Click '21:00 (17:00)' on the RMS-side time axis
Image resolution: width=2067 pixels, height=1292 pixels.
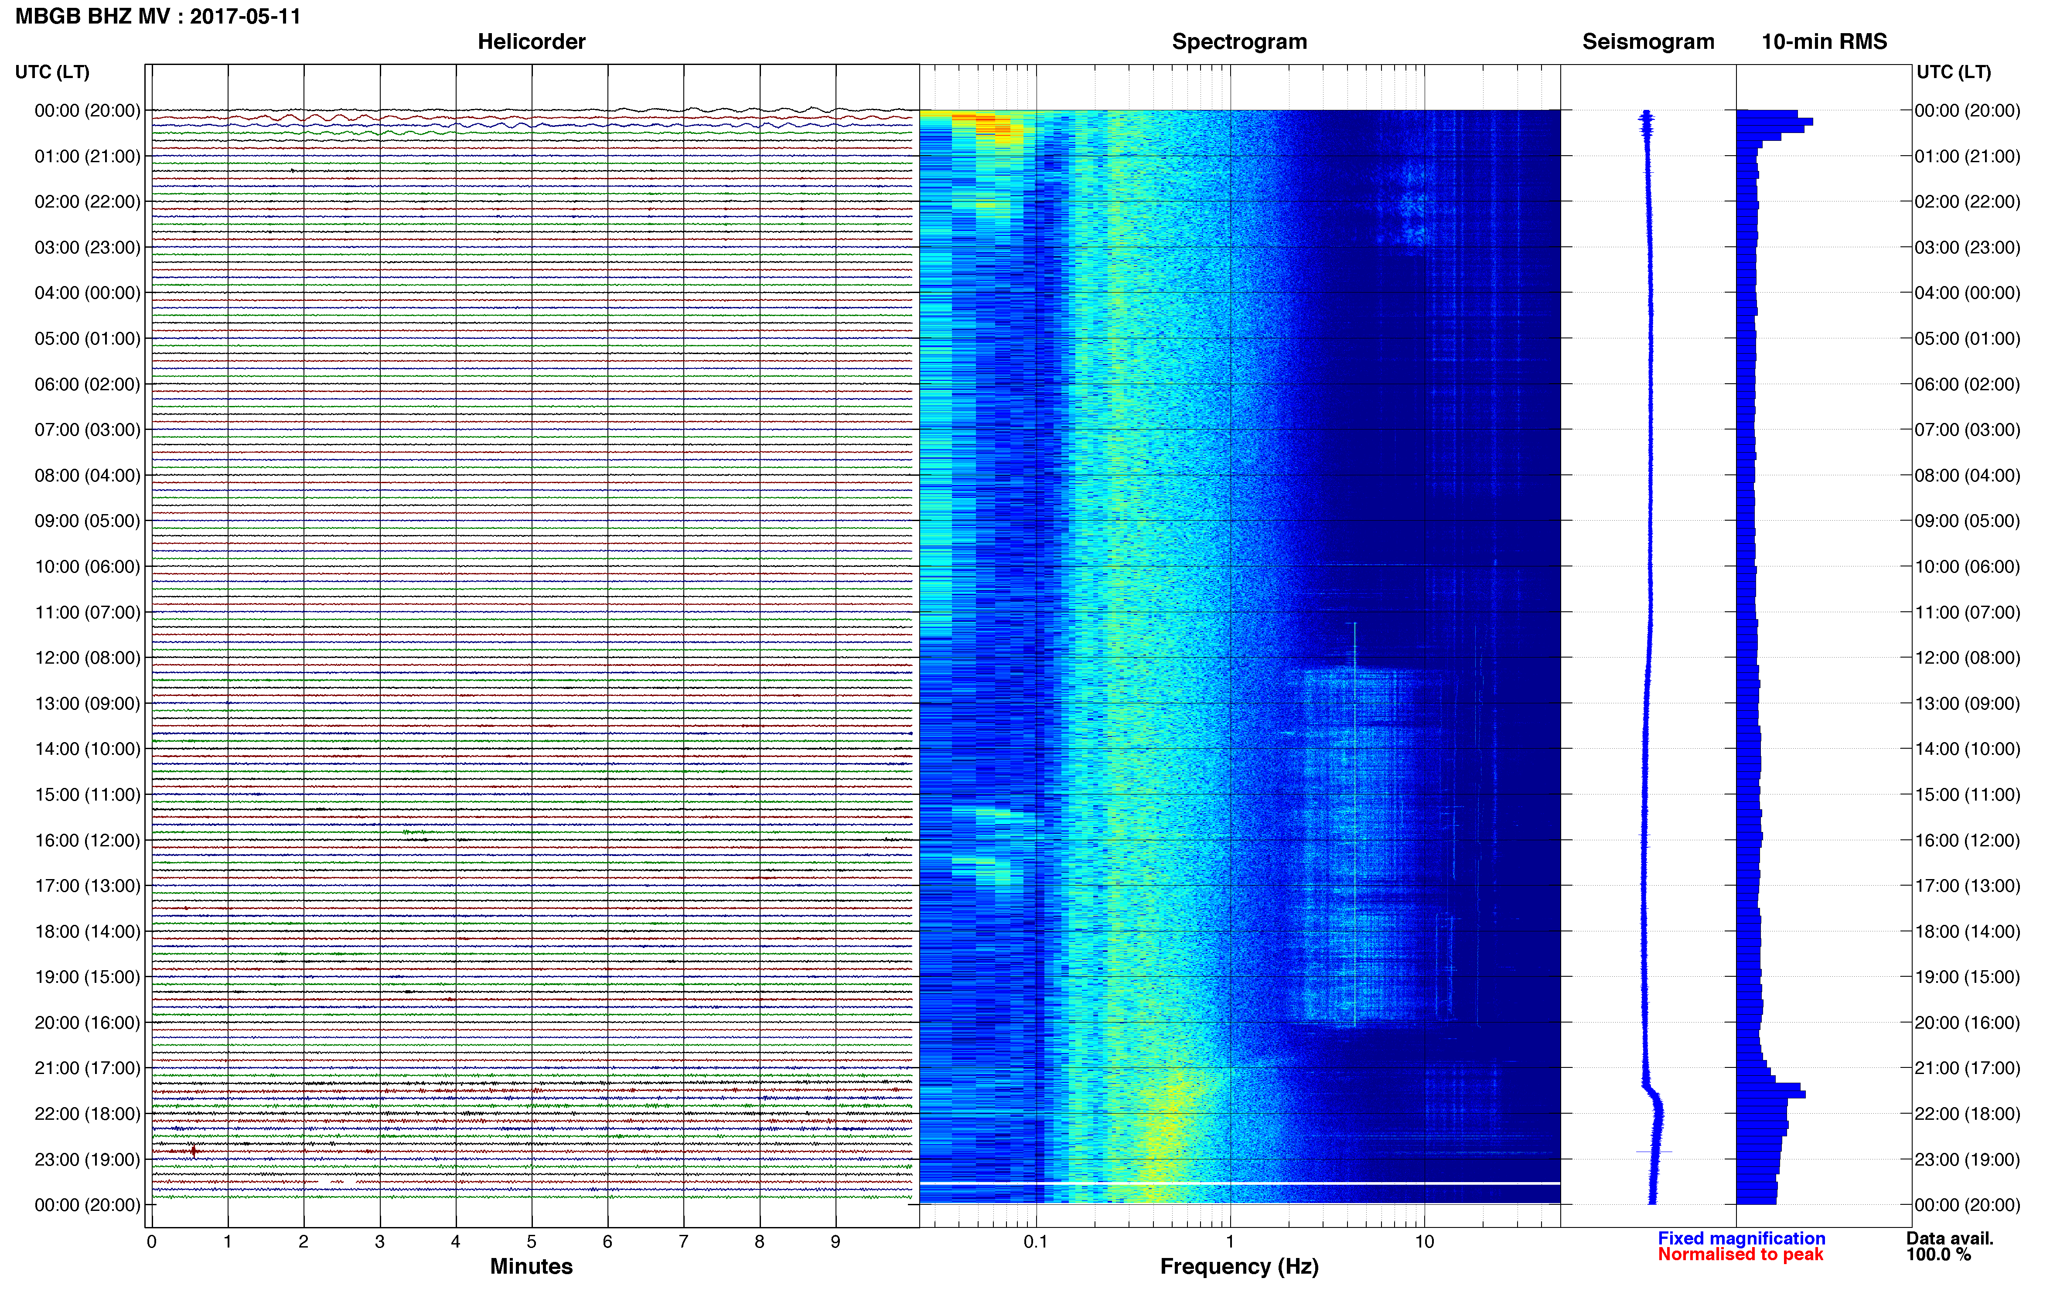pos(1967,1068)
